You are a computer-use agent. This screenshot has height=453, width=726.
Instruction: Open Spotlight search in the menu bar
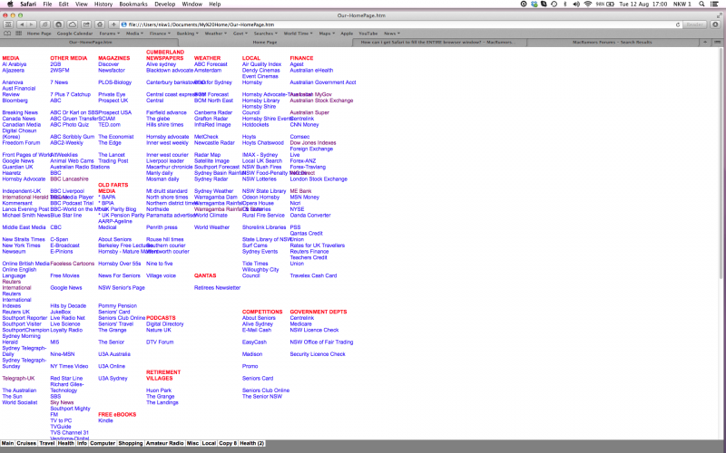coord(701,5)
